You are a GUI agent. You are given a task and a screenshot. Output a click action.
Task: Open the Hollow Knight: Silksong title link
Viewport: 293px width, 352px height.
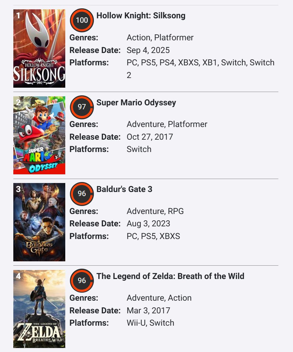(x=141, y=16)
